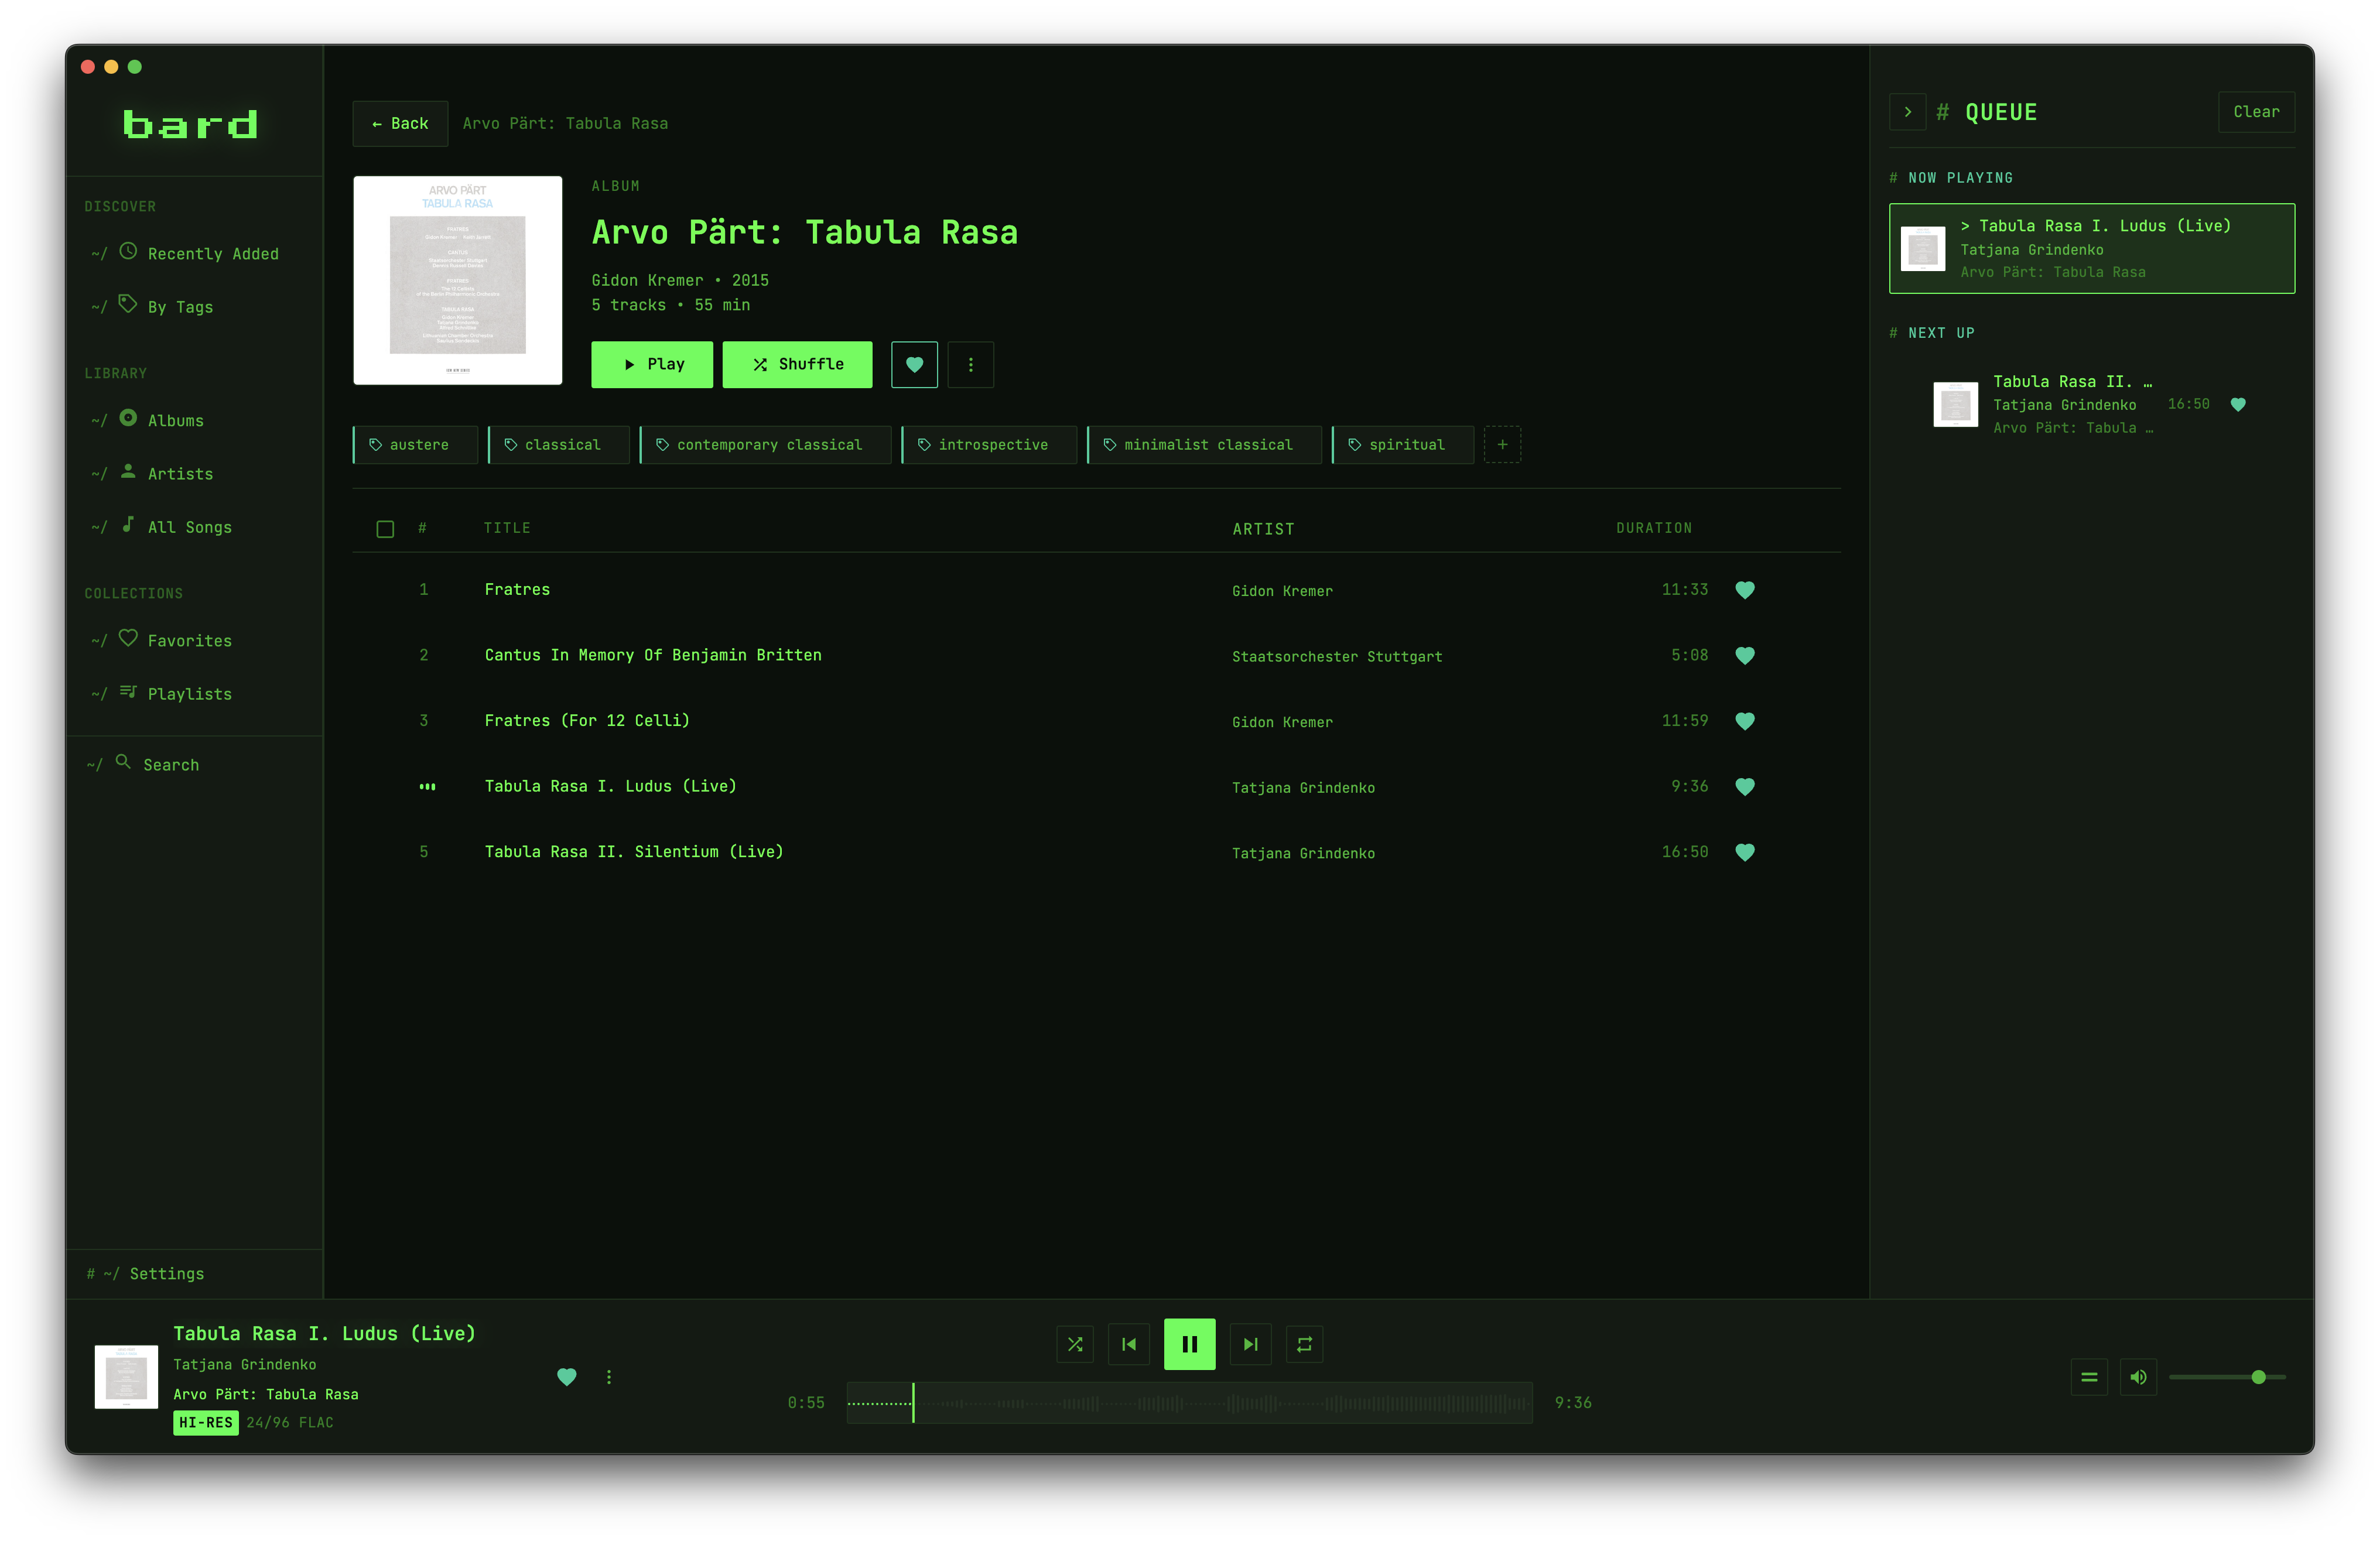Select the minimalist classical tag
The height and width of the screenshot is (1541, 2380).
(x=1204, y=444)
